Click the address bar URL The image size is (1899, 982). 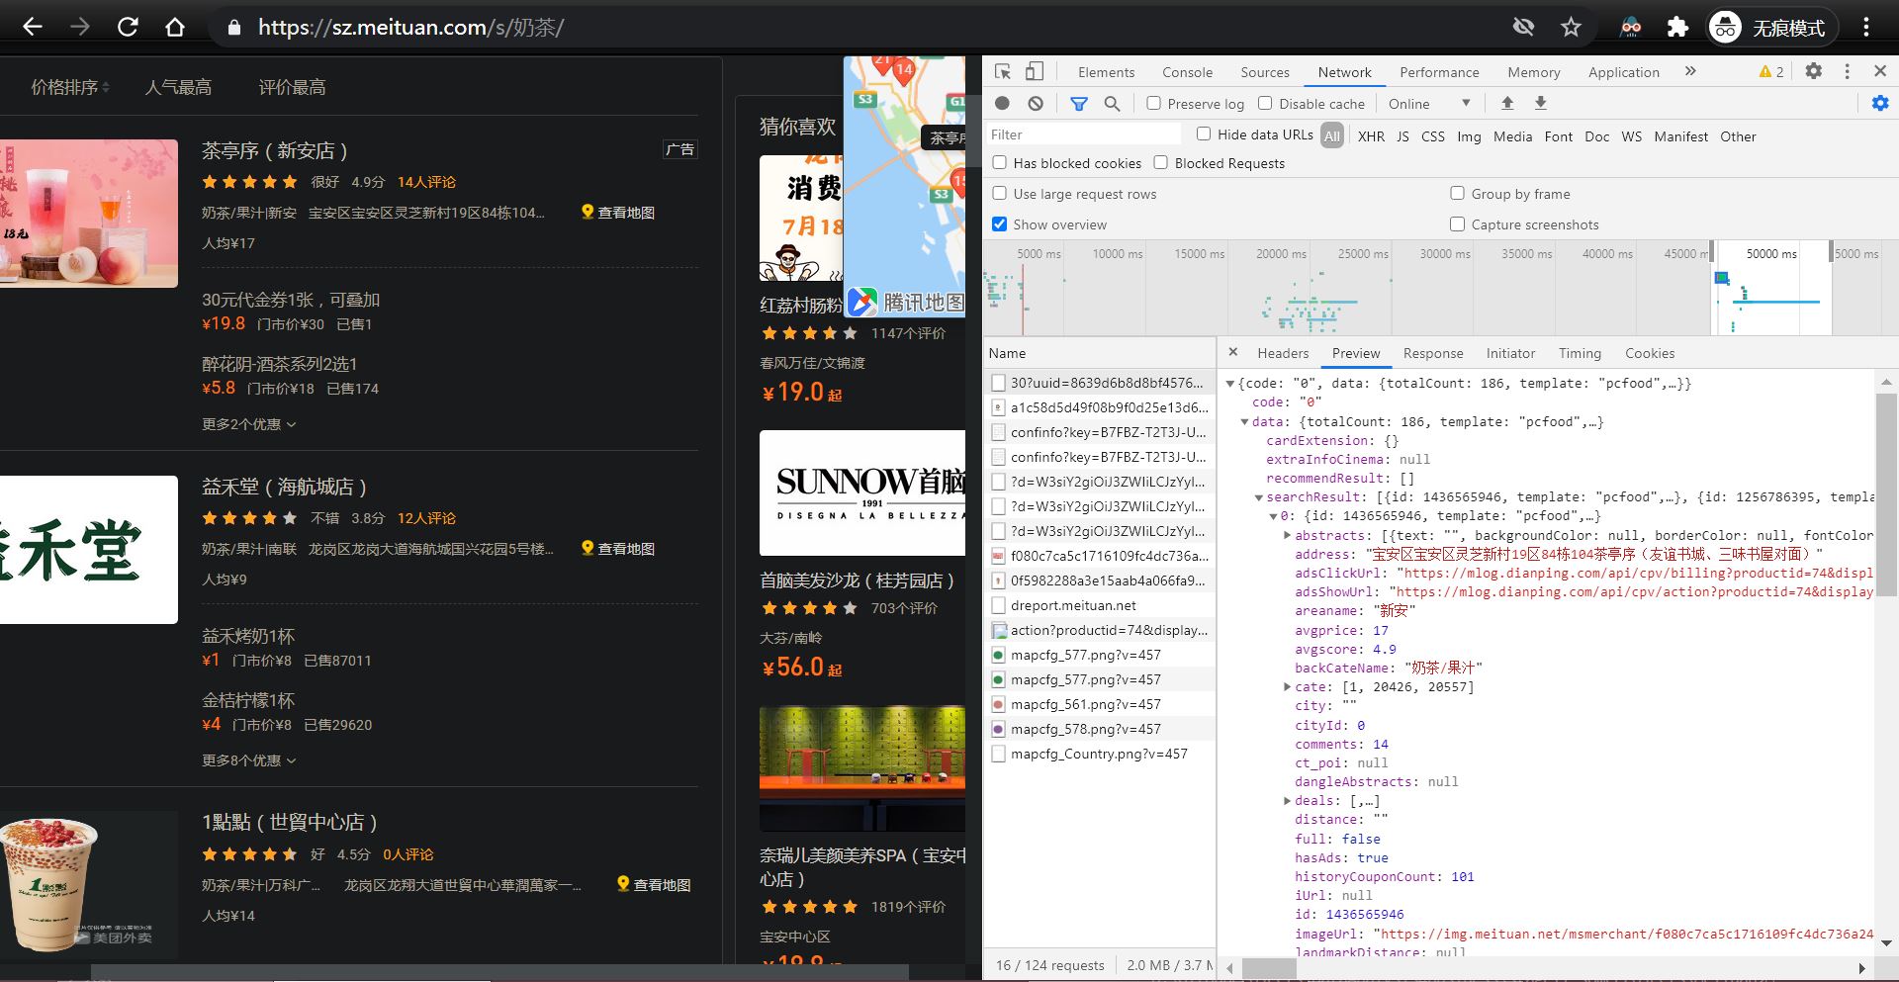point(410,27)
